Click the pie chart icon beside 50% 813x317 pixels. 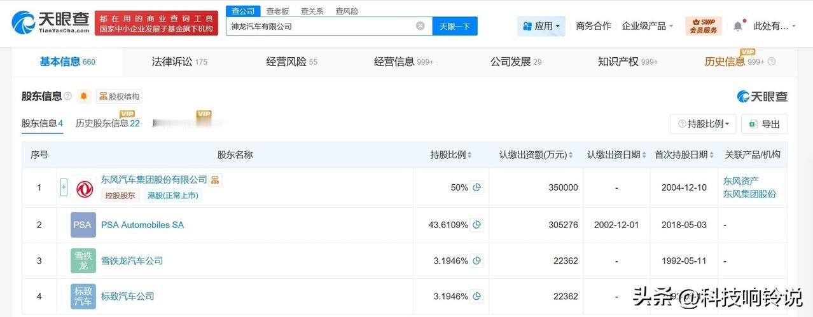tap(476, 187)
